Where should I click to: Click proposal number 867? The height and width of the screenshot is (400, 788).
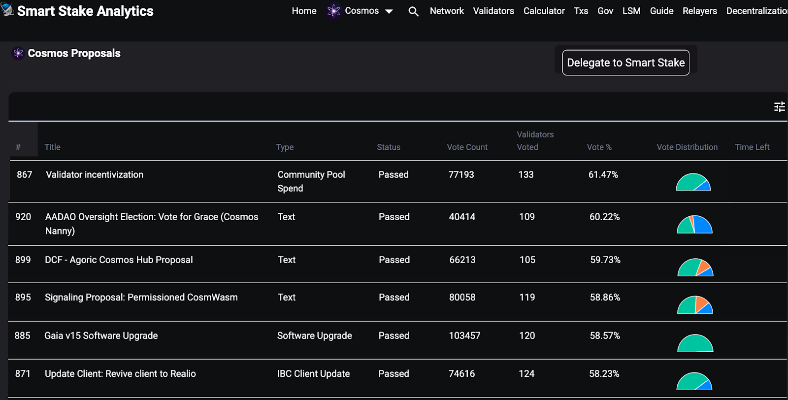(25, 174)
